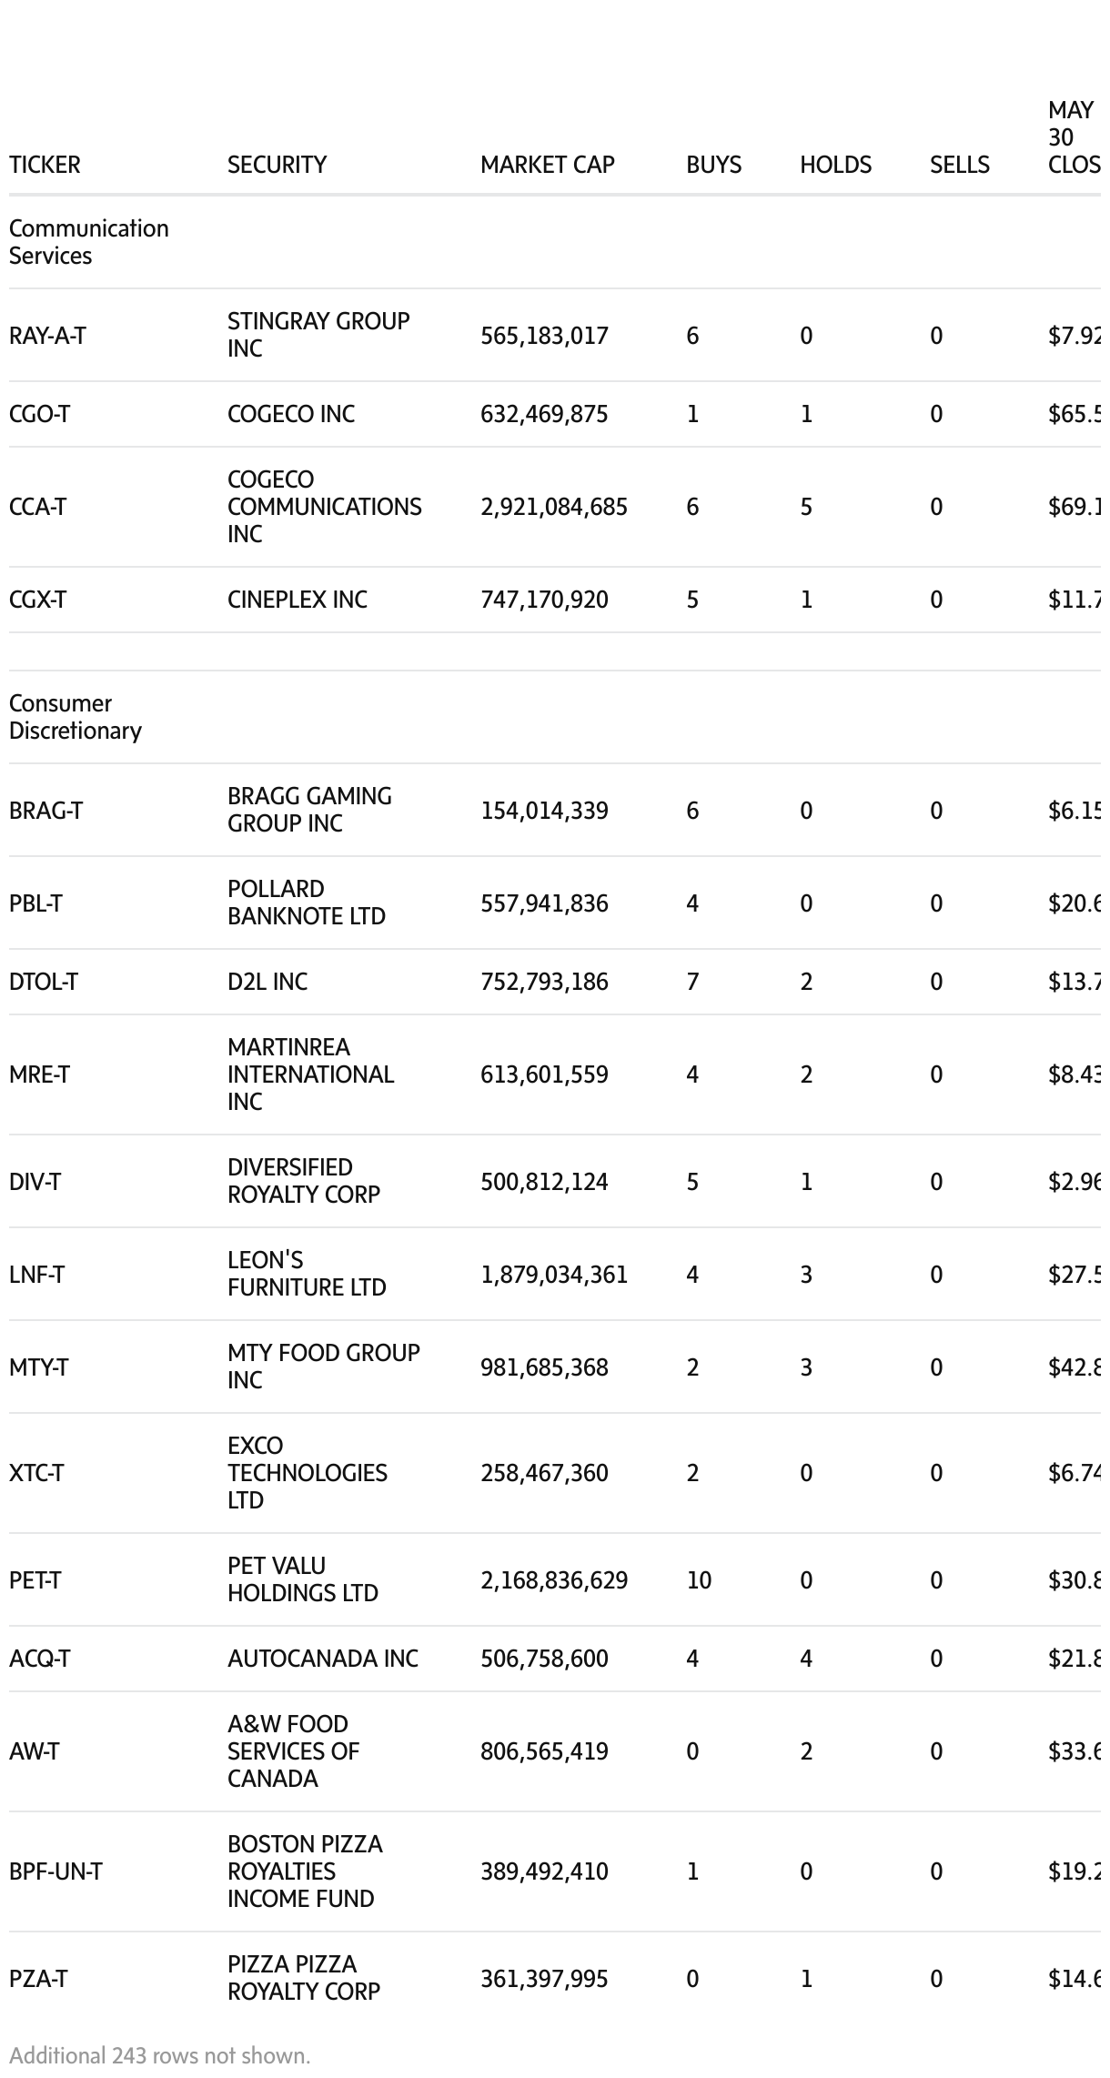Click the SELLS column header

pyautogui.click(x=959, y=165)
